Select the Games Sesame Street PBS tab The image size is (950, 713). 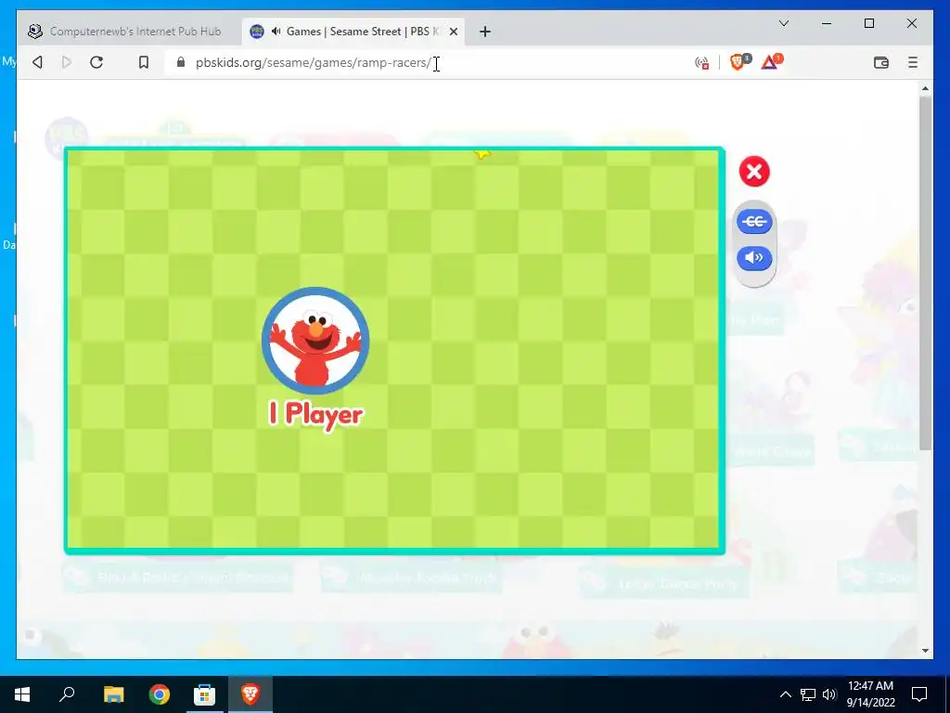click(x=353, y=31)
